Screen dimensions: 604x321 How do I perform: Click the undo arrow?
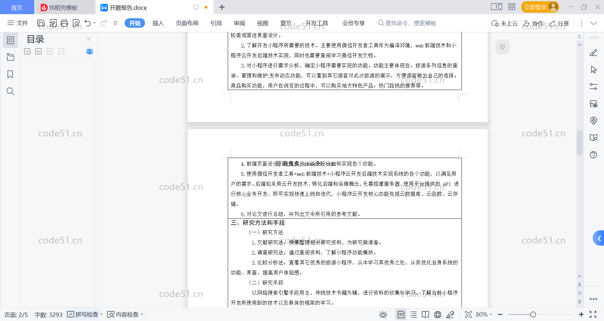pyautogui.click(x=87, y=23)
